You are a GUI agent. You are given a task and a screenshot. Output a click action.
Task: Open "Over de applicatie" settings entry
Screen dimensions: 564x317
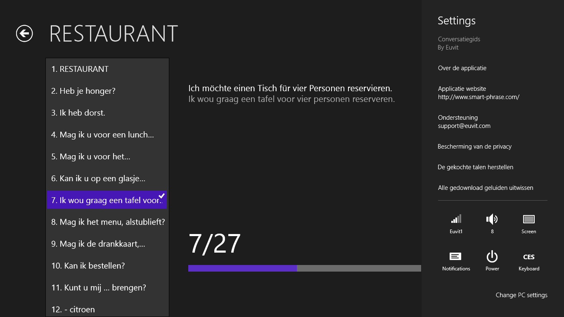point(462,68)
